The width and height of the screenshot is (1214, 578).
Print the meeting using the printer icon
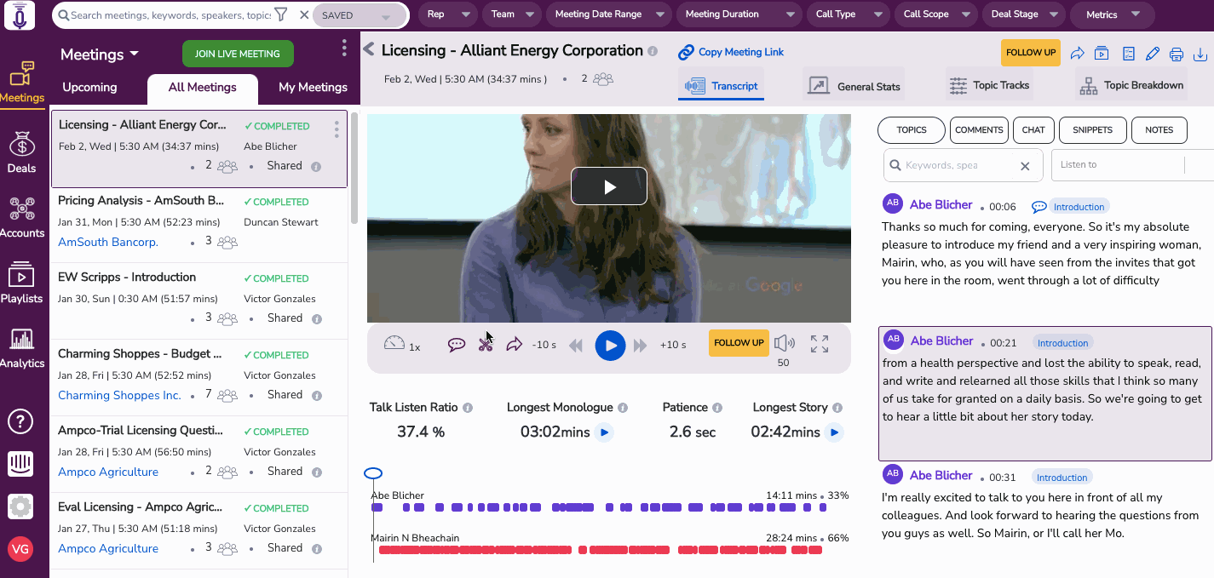pyautogui.click(x=1177, y=54)
